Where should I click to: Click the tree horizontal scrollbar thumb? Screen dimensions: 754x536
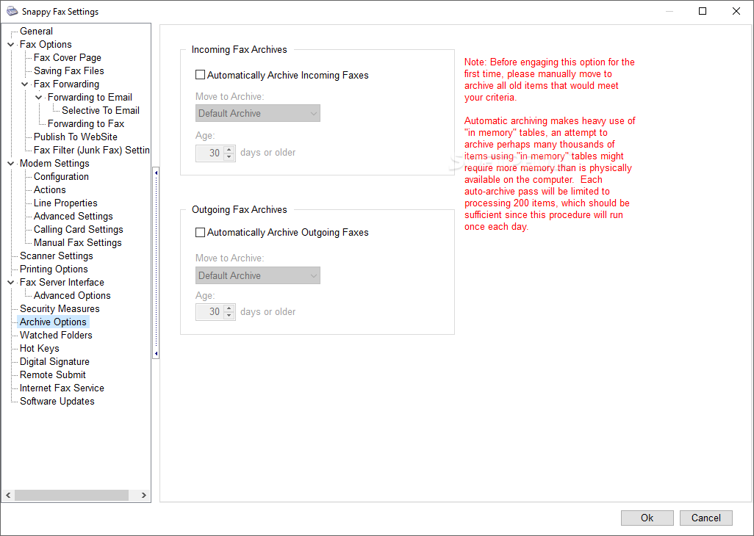tap(71, 495)
